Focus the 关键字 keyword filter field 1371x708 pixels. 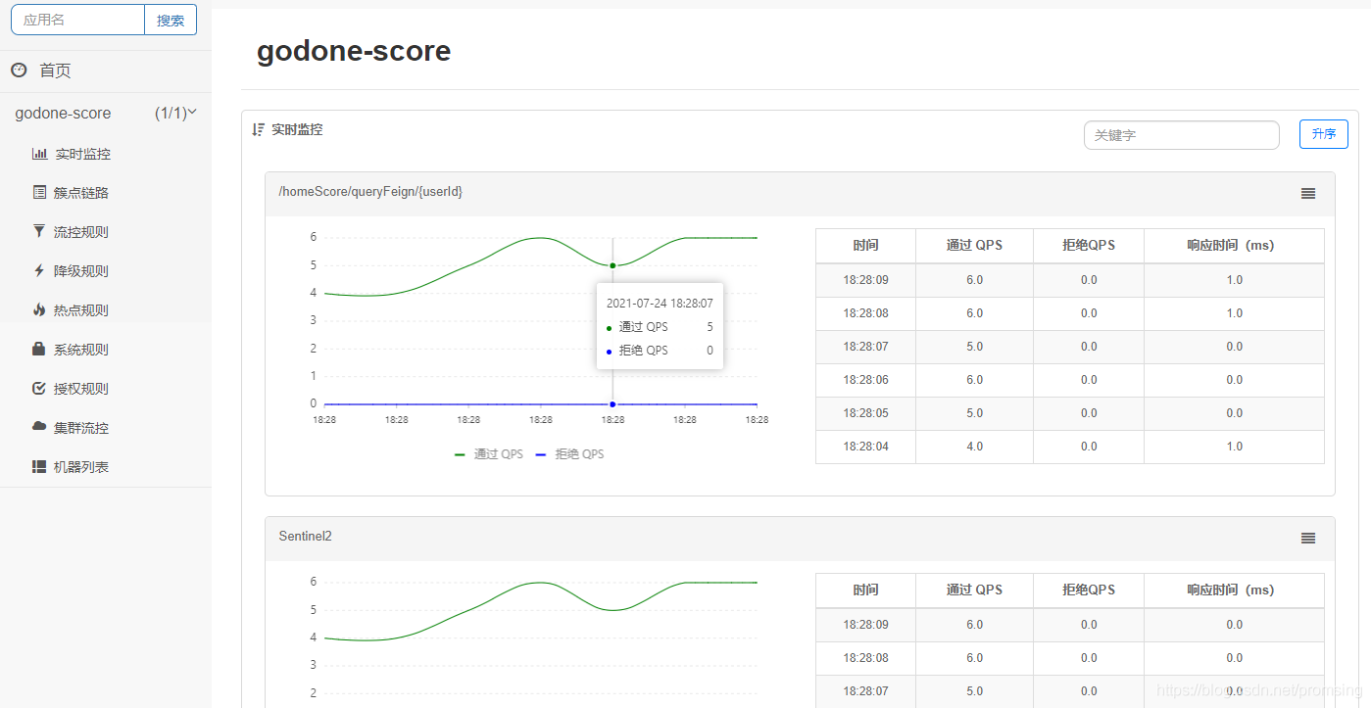click(x=1181, y=135)
